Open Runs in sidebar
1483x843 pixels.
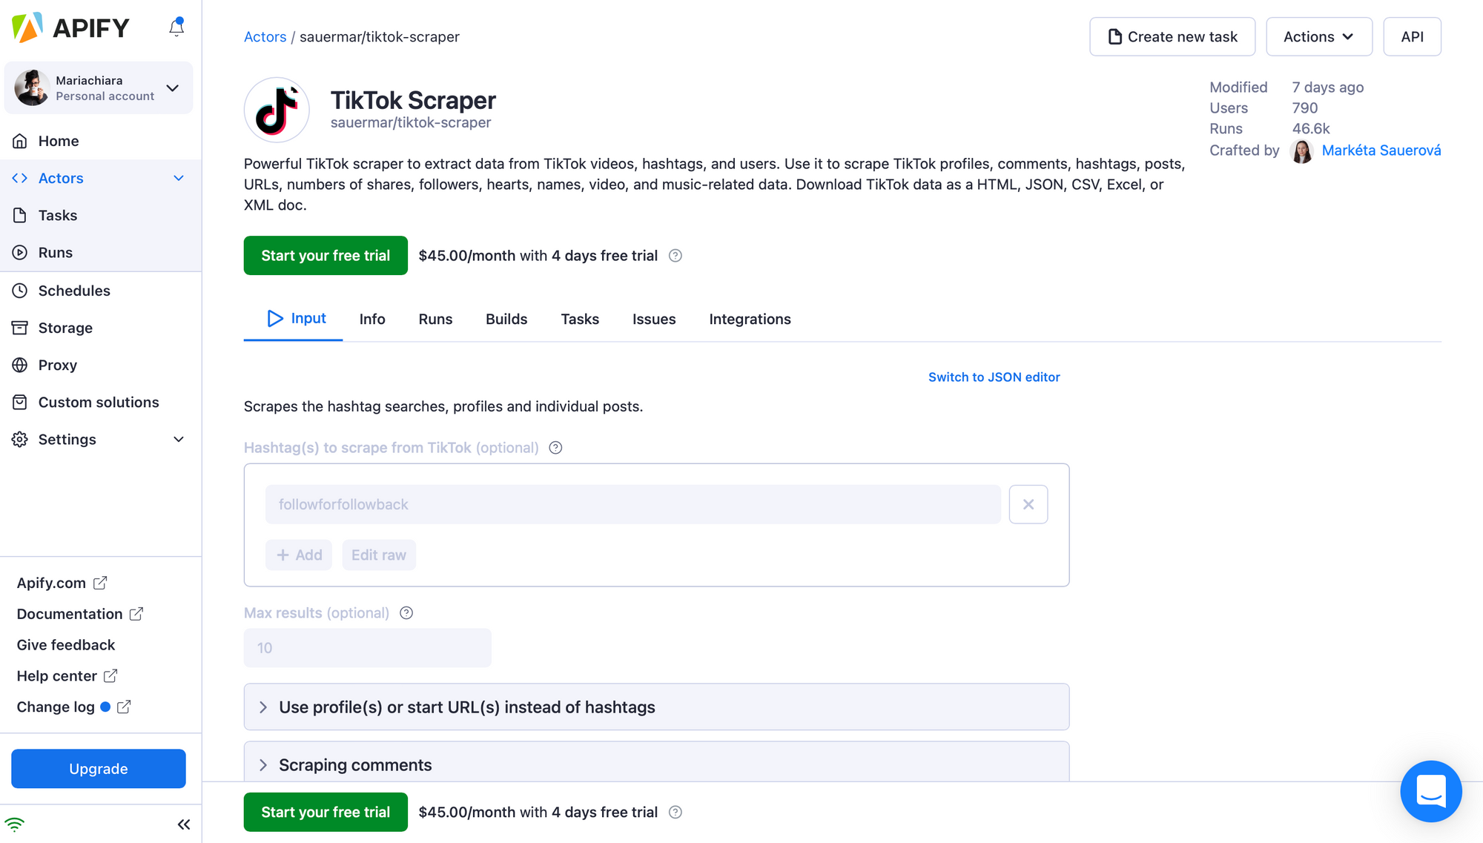click(56, 252)
